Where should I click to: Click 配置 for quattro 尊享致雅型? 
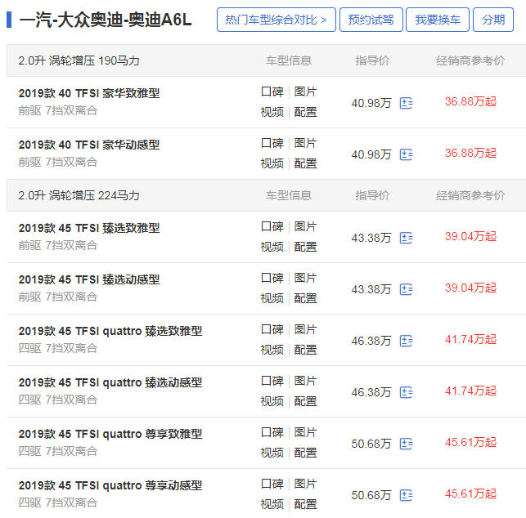[x=305, y=453]
